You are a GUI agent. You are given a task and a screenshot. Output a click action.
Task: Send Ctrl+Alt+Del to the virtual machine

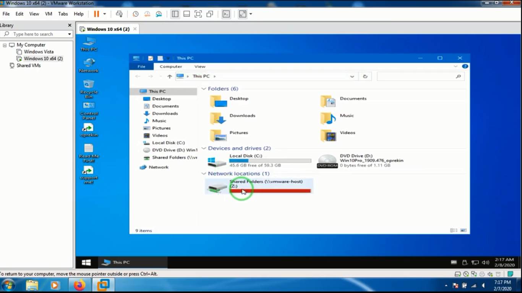point(119,14)
